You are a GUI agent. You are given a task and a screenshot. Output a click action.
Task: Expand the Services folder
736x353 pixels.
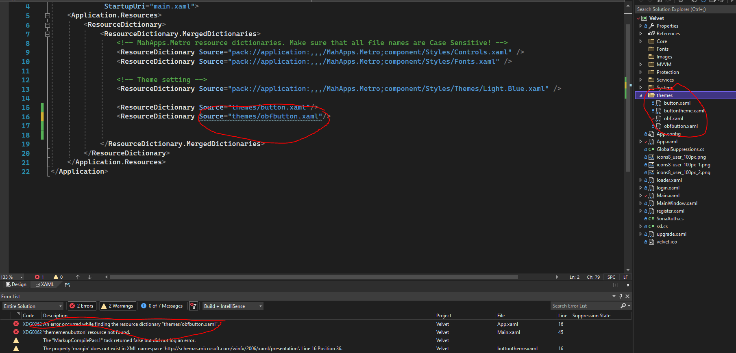click(640, 80)
